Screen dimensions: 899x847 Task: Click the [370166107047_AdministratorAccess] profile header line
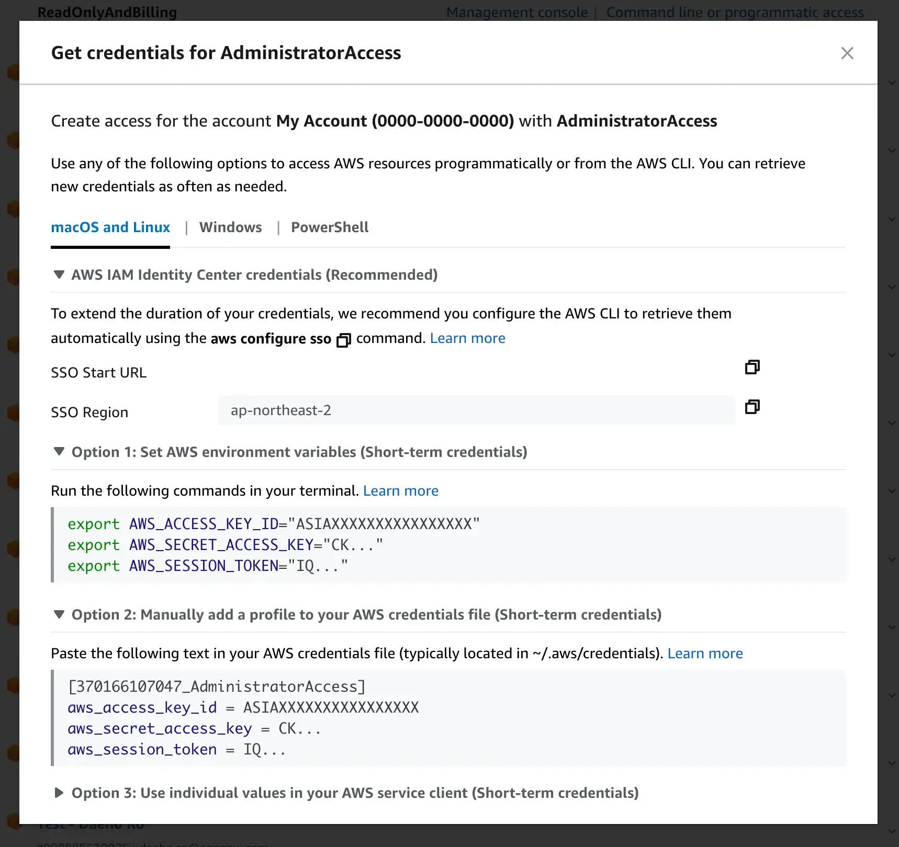pyautogui.click(x=217, y=686)
